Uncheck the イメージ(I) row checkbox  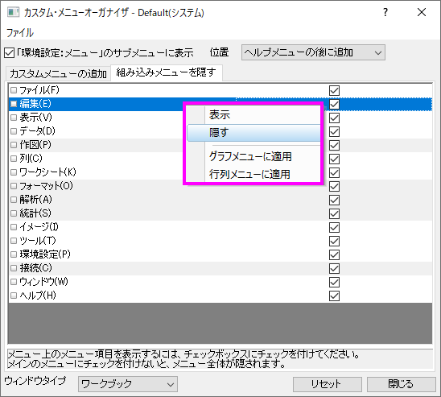click(x=334, y=227)
